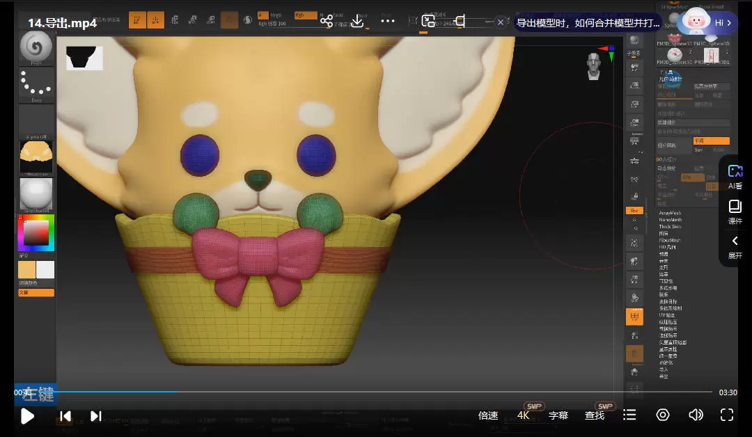Click the Suv button in the geometry panel
This screenshot has width=752, height=437.
coord(699,150)
